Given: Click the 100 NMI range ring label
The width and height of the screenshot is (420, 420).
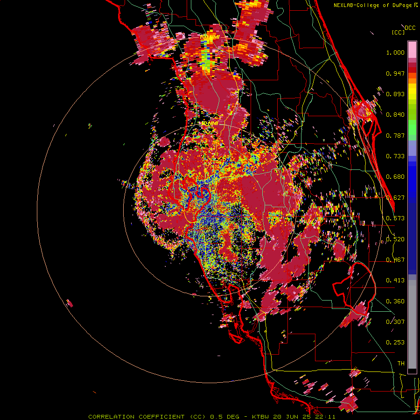Looking at the screenshot, I should tap(210, 37).
